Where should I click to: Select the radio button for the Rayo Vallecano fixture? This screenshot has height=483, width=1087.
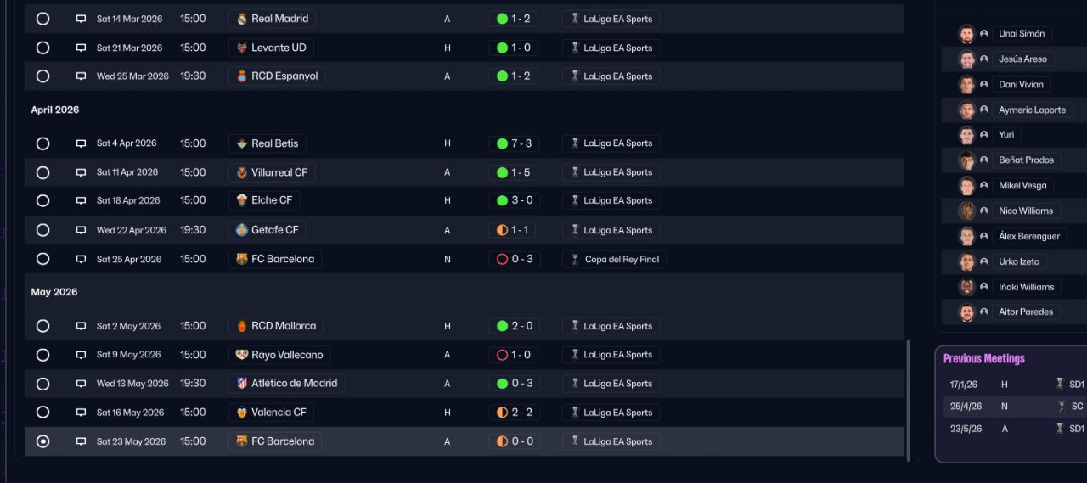tap(43, 355)
